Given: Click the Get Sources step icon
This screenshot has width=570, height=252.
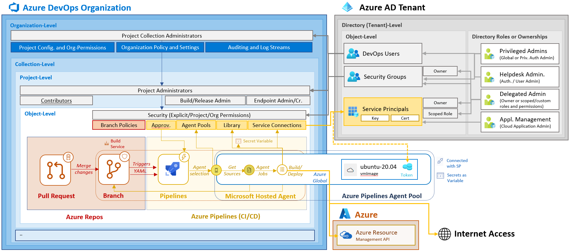Looking at the screenshot, I should click(x=249, y=170).
